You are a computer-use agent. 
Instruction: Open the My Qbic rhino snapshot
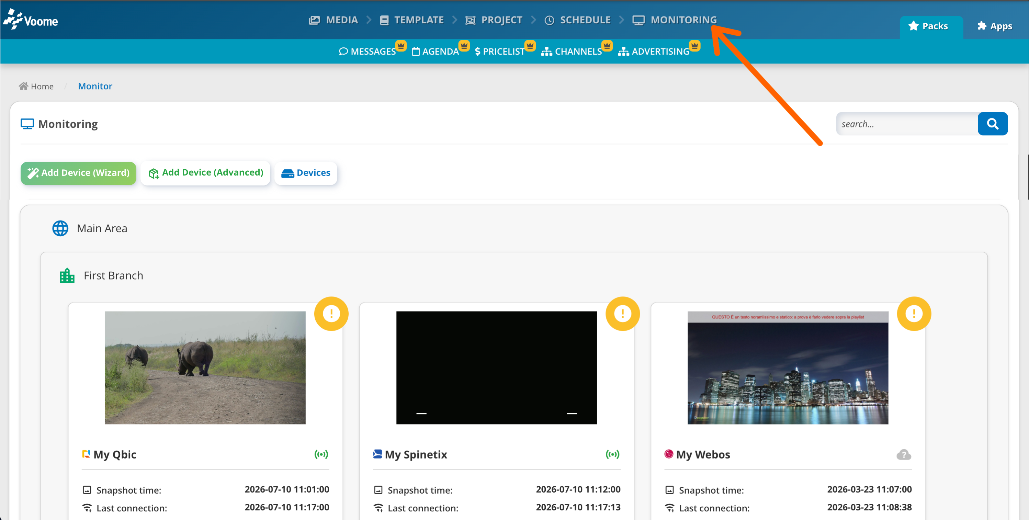tap(205, 368)
